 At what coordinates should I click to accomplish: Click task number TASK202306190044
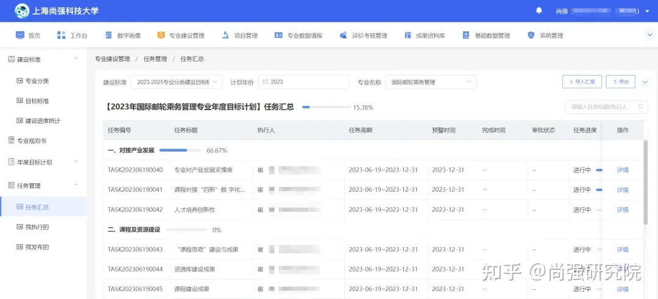135,269
